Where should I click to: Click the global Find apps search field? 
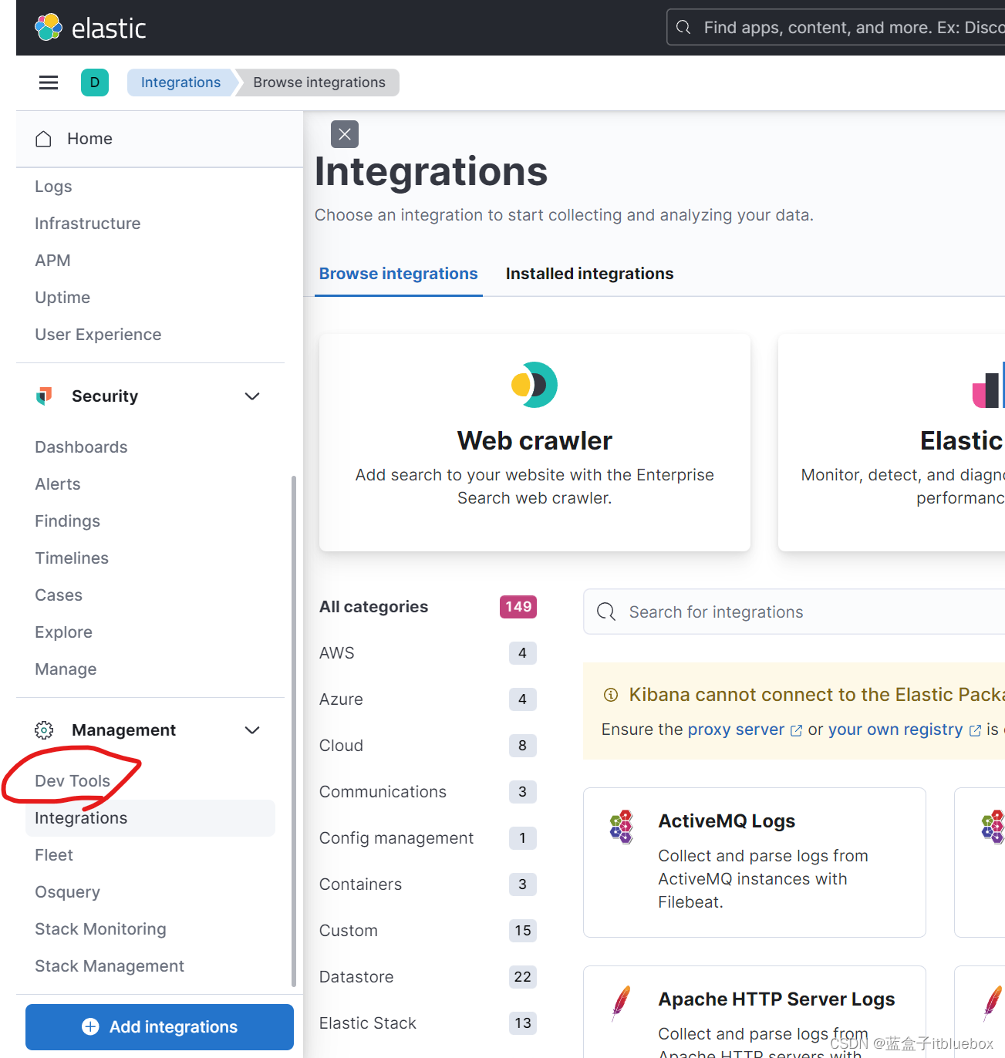point(836,28)
